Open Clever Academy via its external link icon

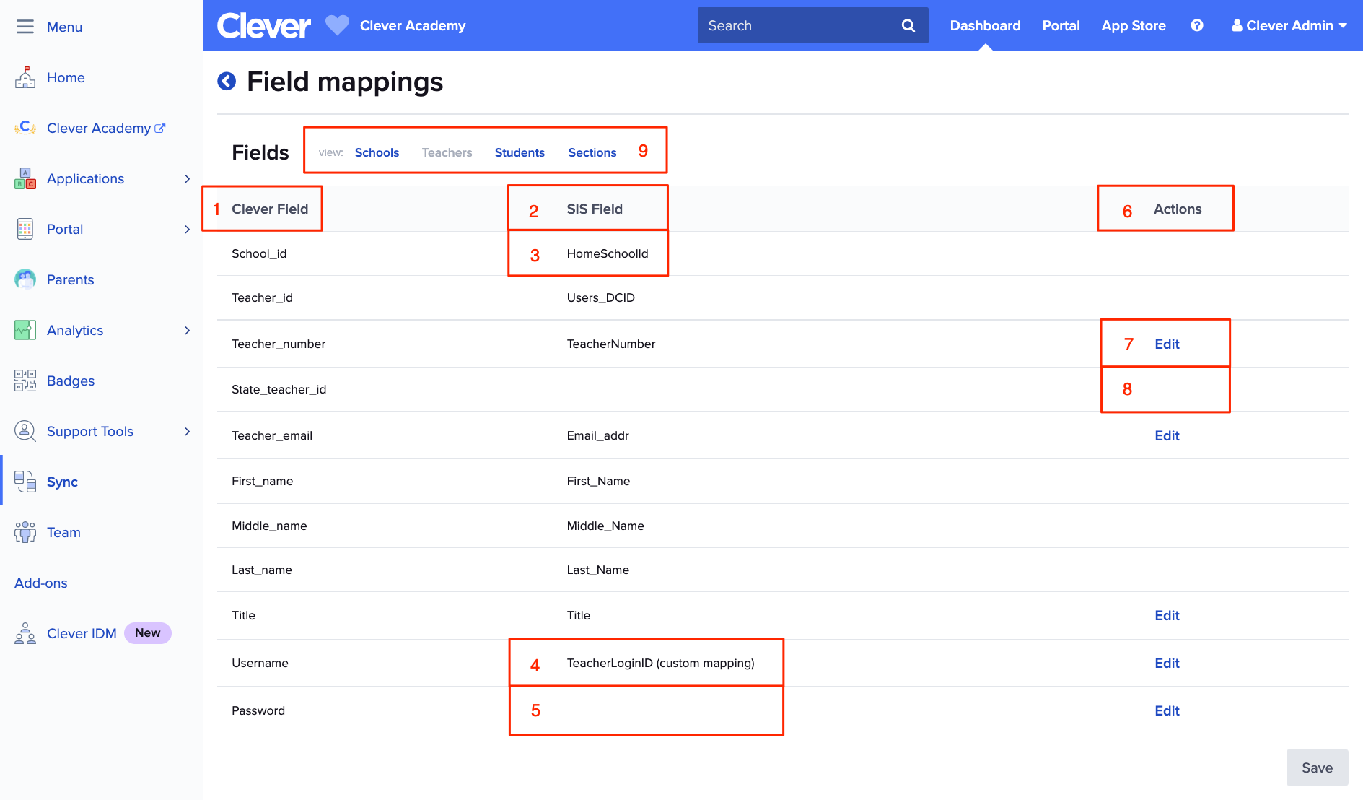point(159,127)
